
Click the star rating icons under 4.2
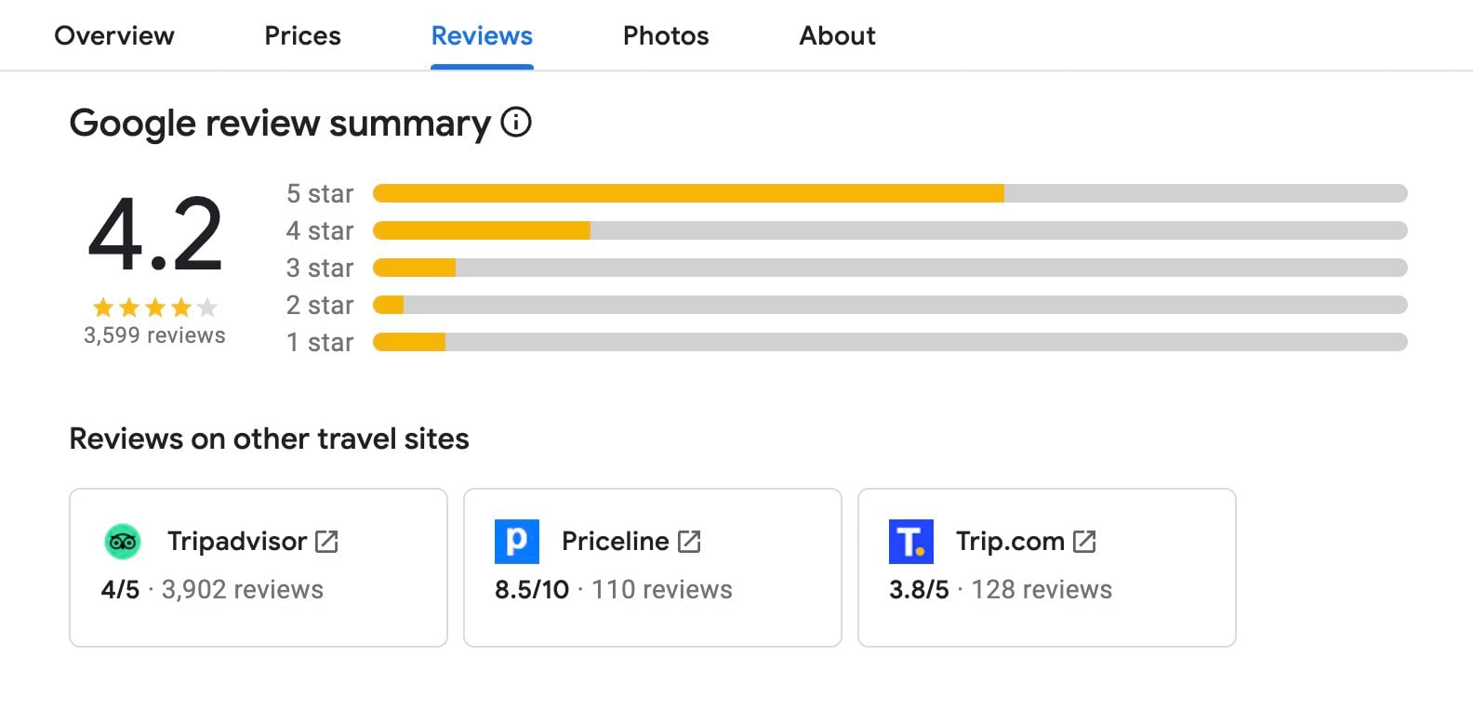click(154, 308)
